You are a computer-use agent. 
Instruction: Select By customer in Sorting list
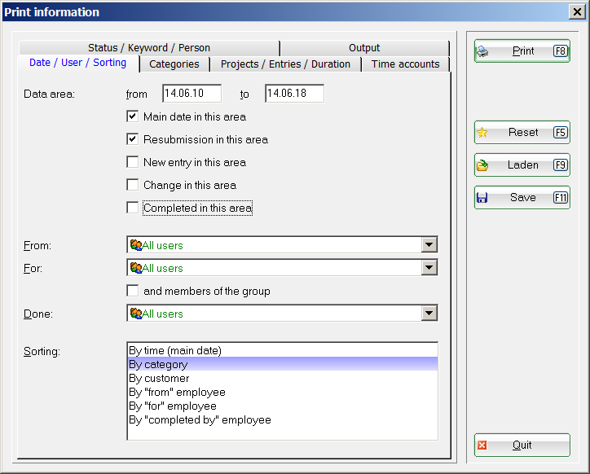[x=159, y=379]
